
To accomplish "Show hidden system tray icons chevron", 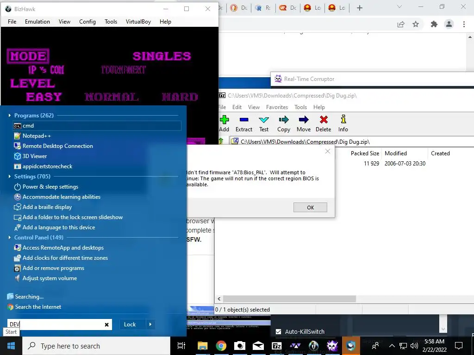I will (x=392, y=346).
